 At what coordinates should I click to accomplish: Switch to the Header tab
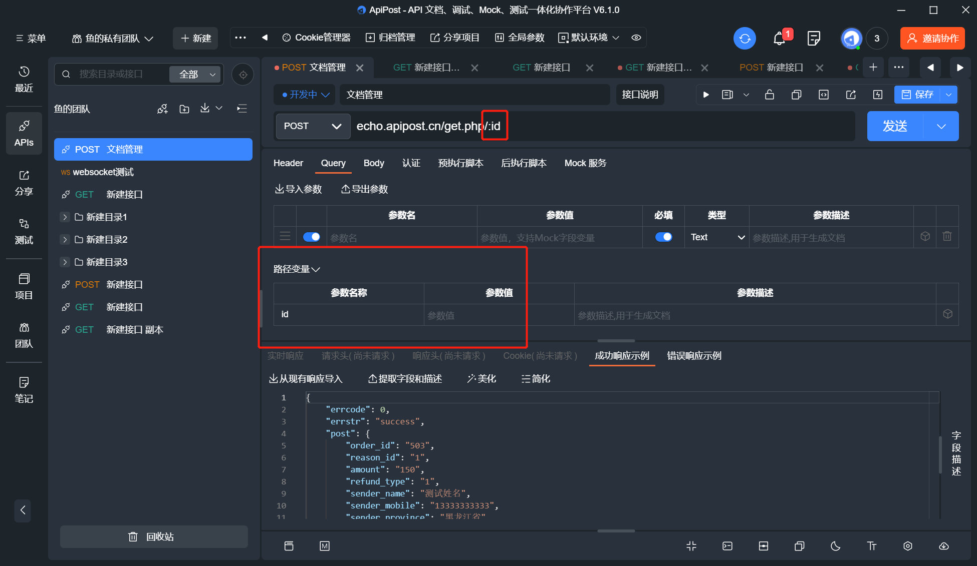click(288, 163)
